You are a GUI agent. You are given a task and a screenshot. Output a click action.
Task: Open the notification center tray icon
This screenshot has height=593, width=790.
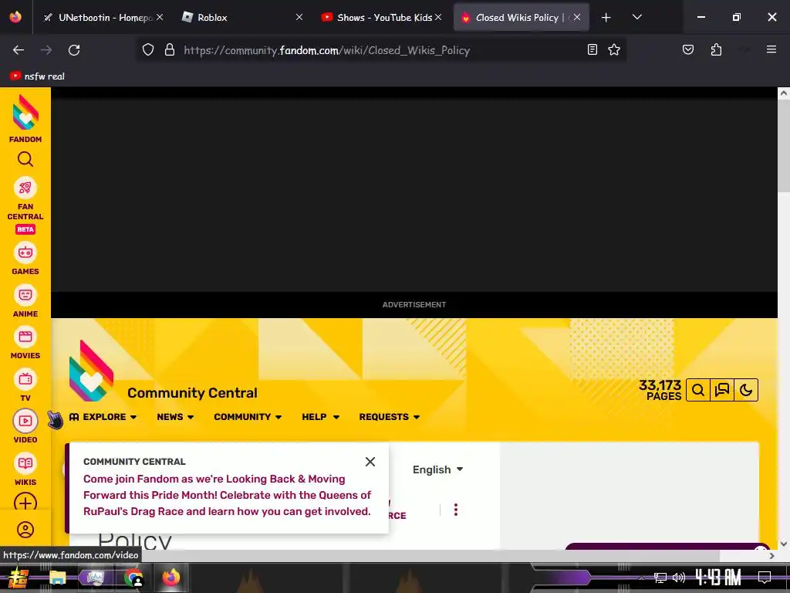[765, 578]
